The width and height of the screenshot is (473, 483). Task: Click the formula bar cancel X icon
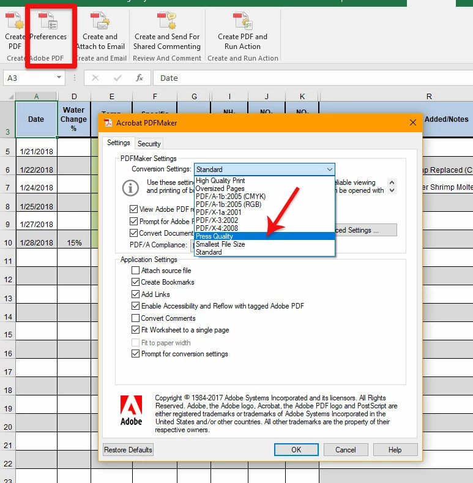[95, 78]
